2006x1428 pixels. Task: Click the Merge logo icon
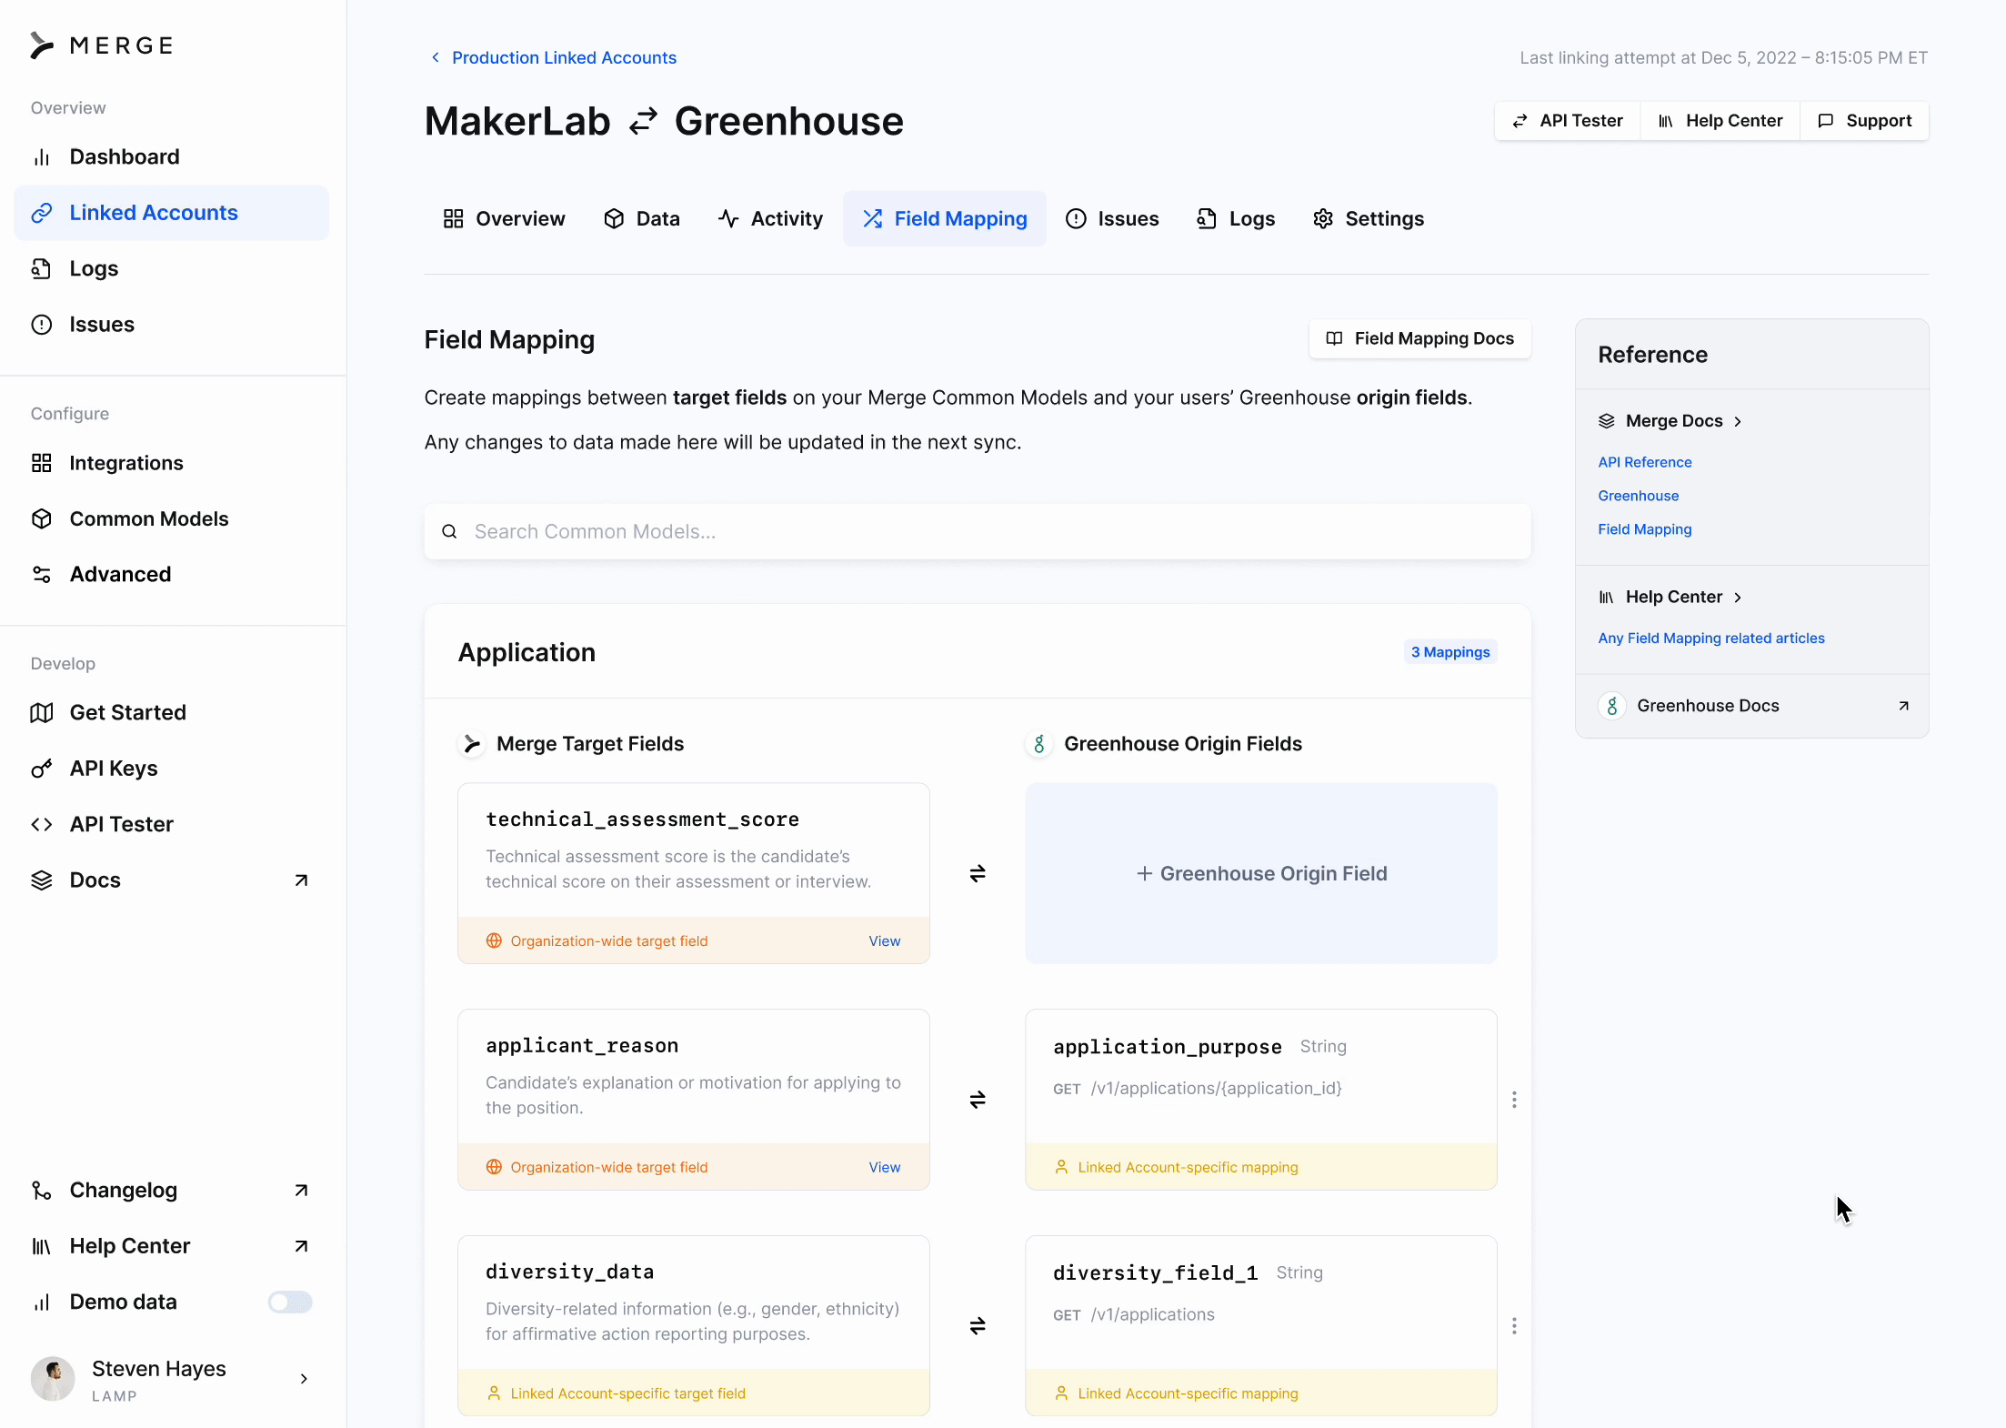(42, 45)
